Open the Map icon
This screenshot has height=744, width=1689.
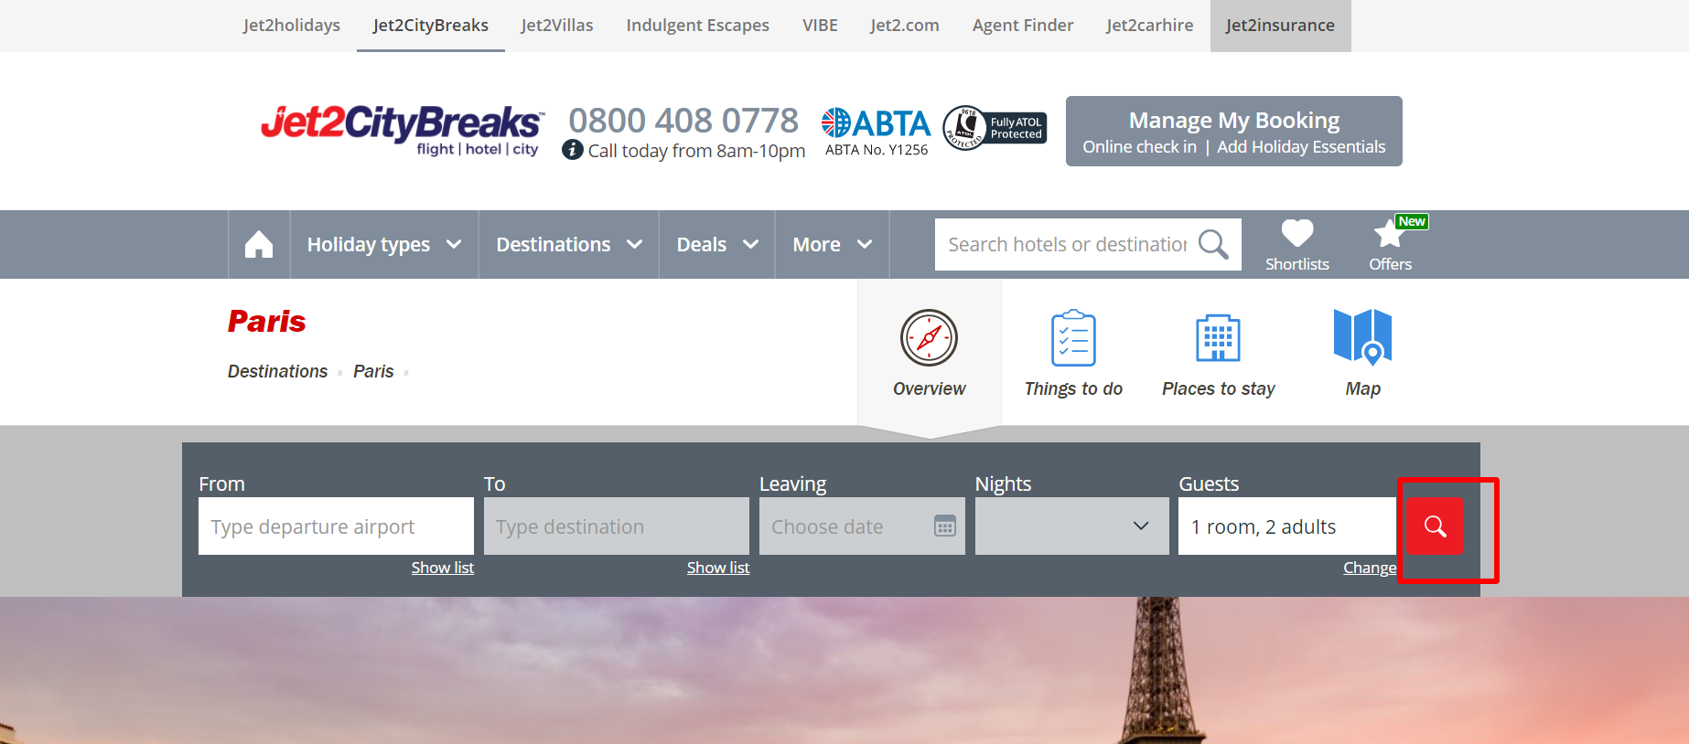[1362, 337]
